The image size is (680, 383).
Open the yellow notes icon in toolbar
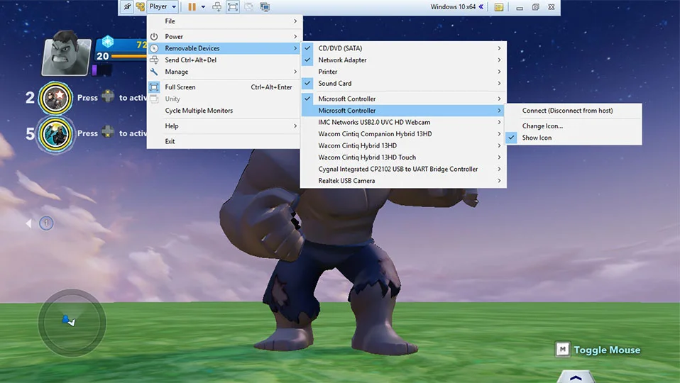click(499, 7)
